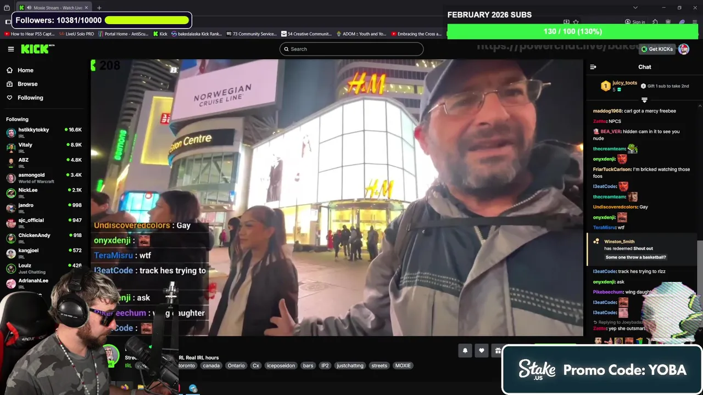Open the Portal Home bookmark

(123, 33)
